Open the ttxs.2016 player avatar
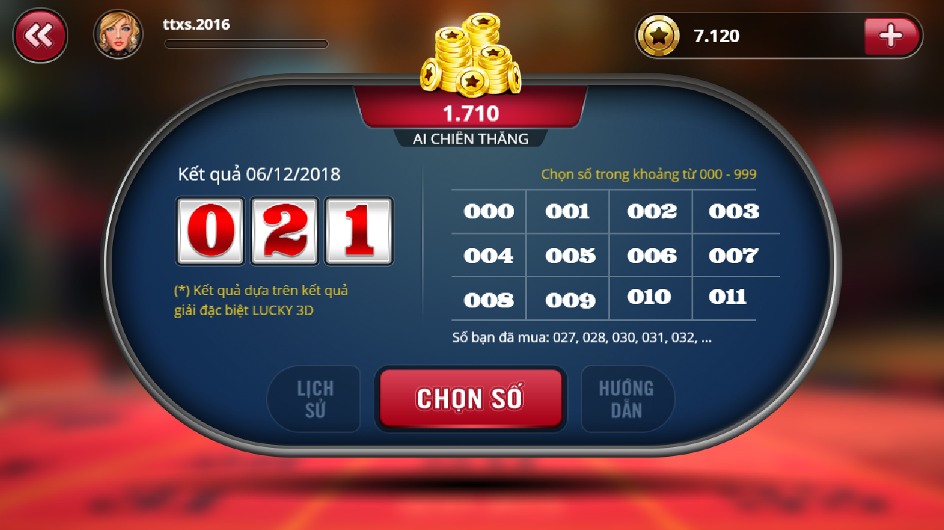 tap(118, 34)
